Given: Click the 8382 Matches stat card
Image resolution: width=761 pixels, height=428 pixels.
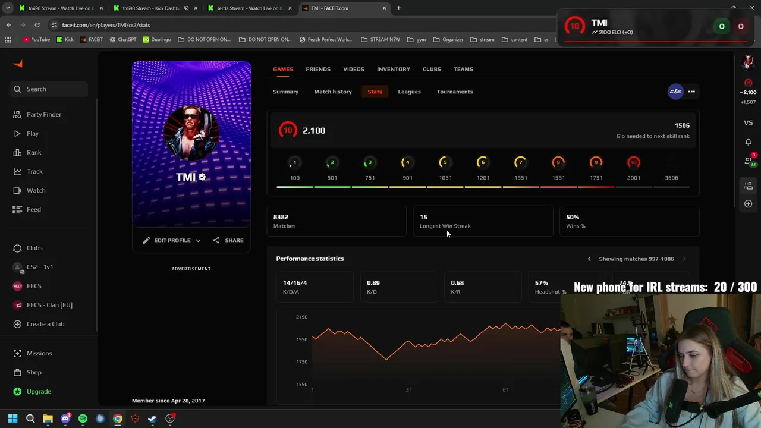Looking at the screenshot, I should coord(337,221).
